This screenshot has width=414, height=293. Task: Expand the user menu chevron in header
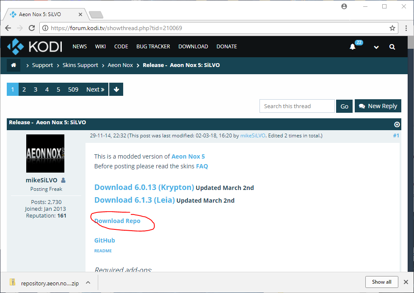pyautogui.click(x=376, y=47)
